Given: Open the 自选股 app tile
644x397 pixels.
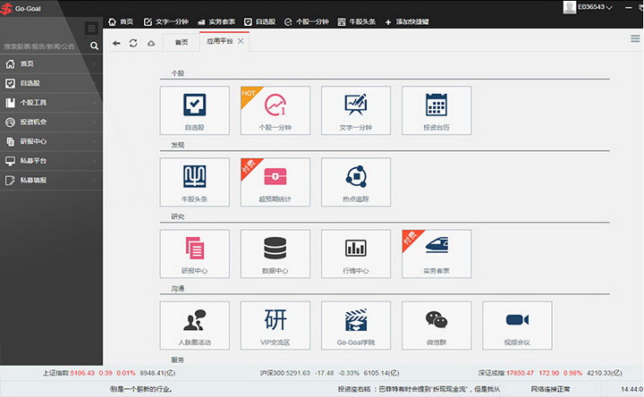Looking at the screenshot, I should point(195,111).
